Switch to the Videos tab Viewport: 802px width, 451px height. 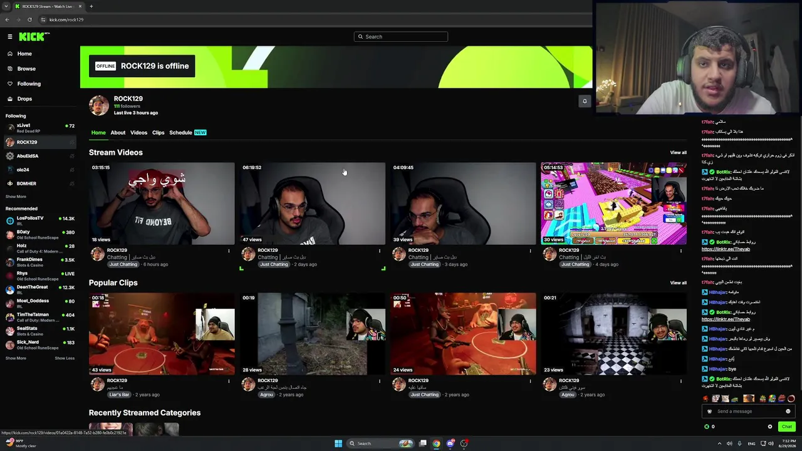click(138, 133)
